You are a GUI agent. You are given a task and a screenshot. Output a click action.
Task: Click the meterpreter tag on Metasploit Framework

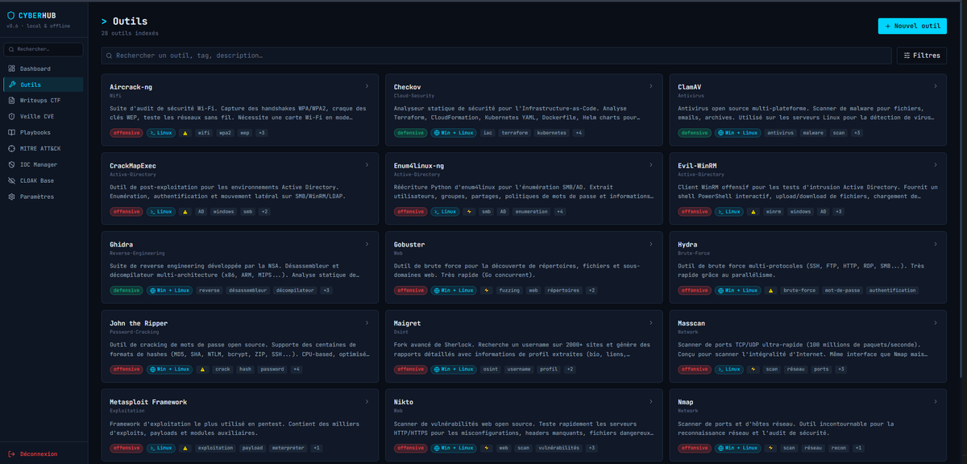[x=287, y=448]
